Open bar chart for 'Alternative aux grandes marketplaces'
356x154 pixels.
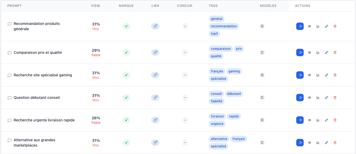click(318, 143)
